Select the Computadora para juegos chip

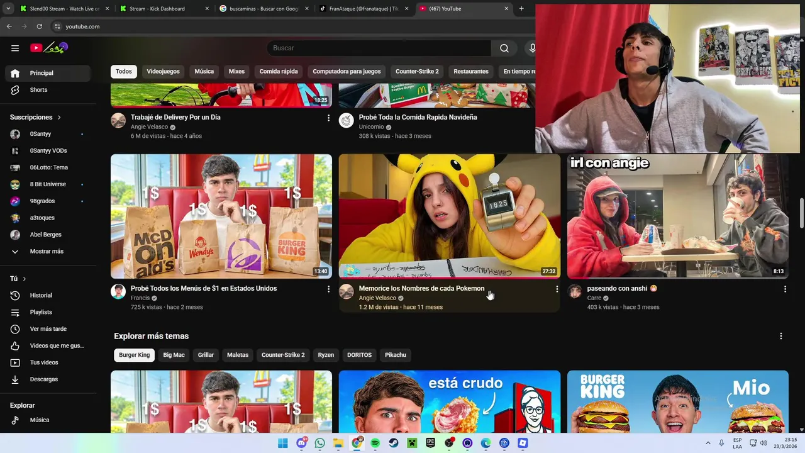pos(347,71)
